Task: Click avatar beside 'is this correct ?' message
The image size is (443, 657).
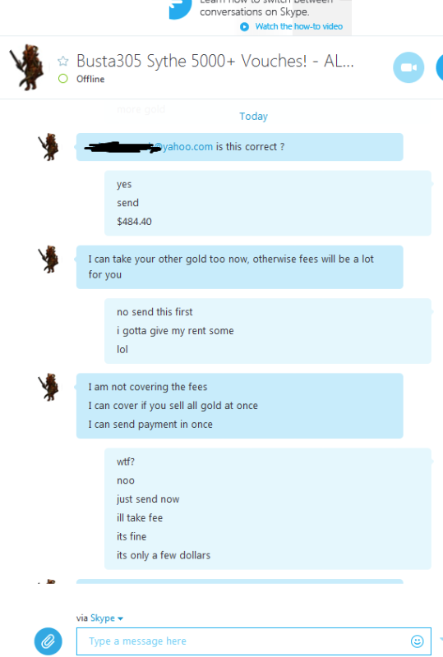Action: click(49, 147)
